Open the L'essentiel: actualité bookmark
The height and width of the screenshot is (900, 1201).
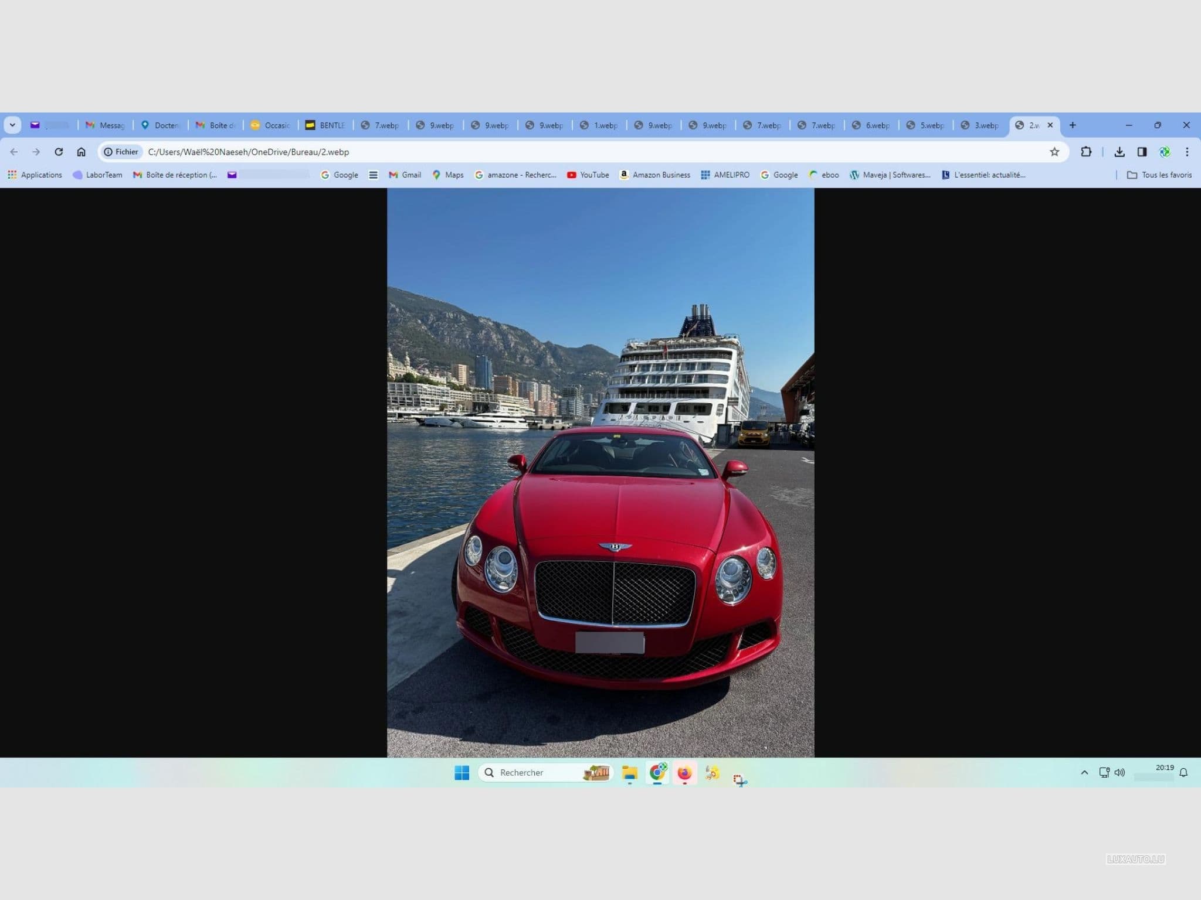[x=983, y=175]
